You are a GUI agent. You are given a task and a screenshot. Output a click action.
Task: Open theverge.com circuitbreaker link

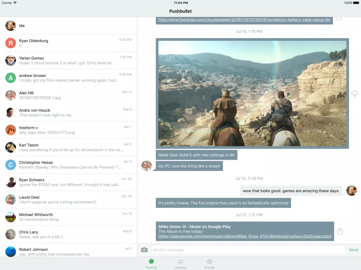tap(244, 20)
